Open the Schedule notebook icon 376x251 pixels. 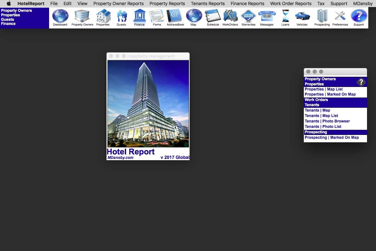[213, 16]
